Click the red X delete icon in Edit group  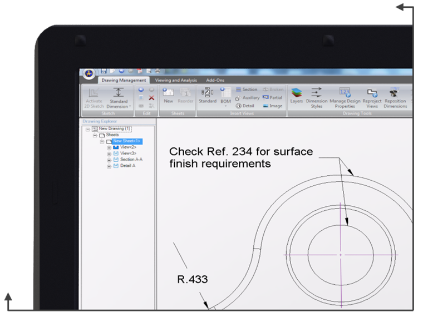151,98
